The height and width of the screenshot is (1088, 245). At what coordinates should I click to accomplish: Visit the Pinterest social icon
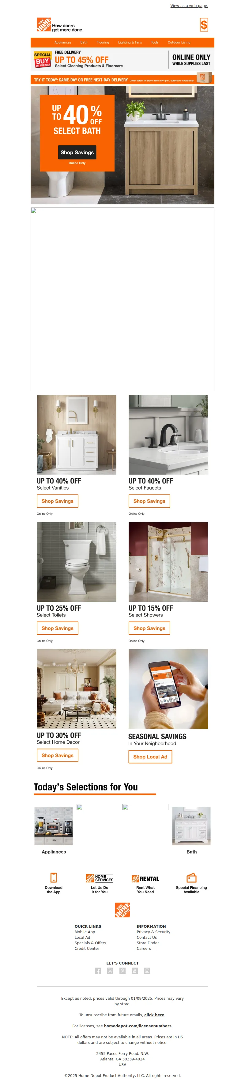coord(123,971)
